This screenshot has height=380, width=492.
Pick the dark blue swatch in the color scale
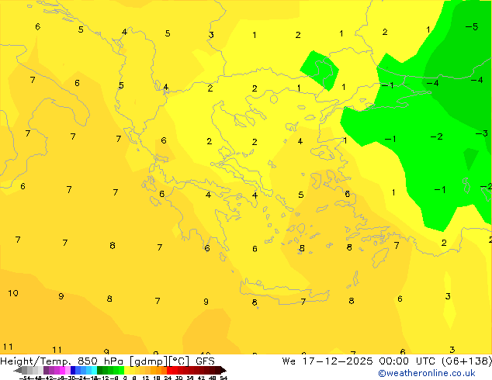point(73,370)
